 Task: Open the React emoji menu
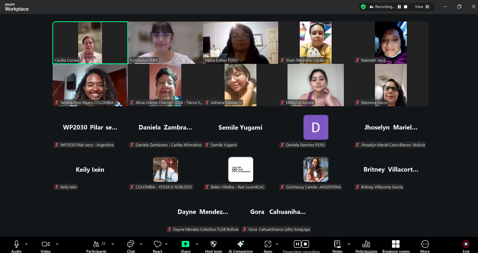click(157, 244)
